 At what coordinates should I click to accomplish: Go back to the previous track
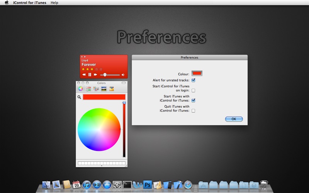[84, 74]
